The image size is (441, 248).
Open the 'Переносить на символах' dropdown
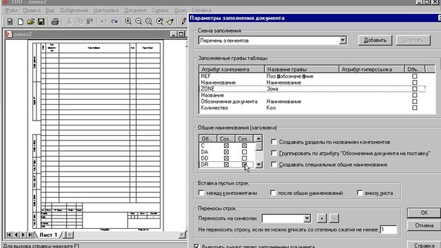click(x=307, y=218)
